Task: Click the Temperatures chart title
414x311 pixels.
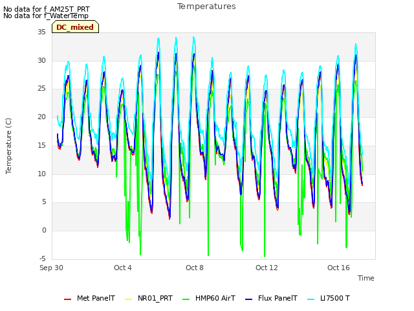Action: coord(206,6)
